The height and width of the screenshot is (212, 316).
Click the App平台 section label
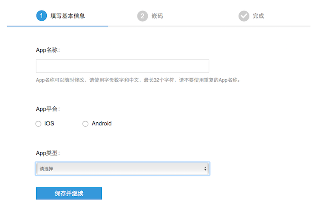coord(48,109)
